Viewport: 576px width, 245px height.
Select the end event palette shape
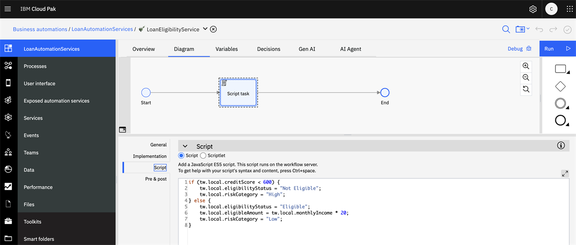click(x=560, y=120)
